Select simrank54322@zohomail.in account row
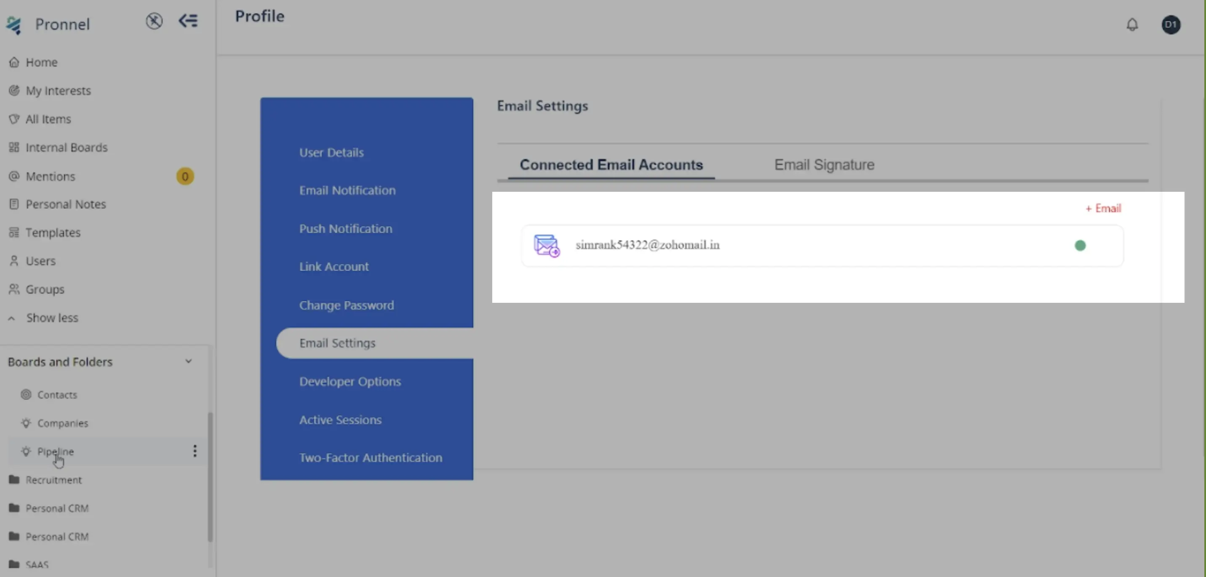The width and height of the screenshot is (1206, 577). tap(822, 246)
